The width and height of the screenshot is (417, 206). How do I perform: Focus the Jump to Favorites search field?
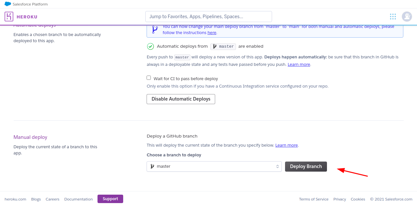coord(208,17)
